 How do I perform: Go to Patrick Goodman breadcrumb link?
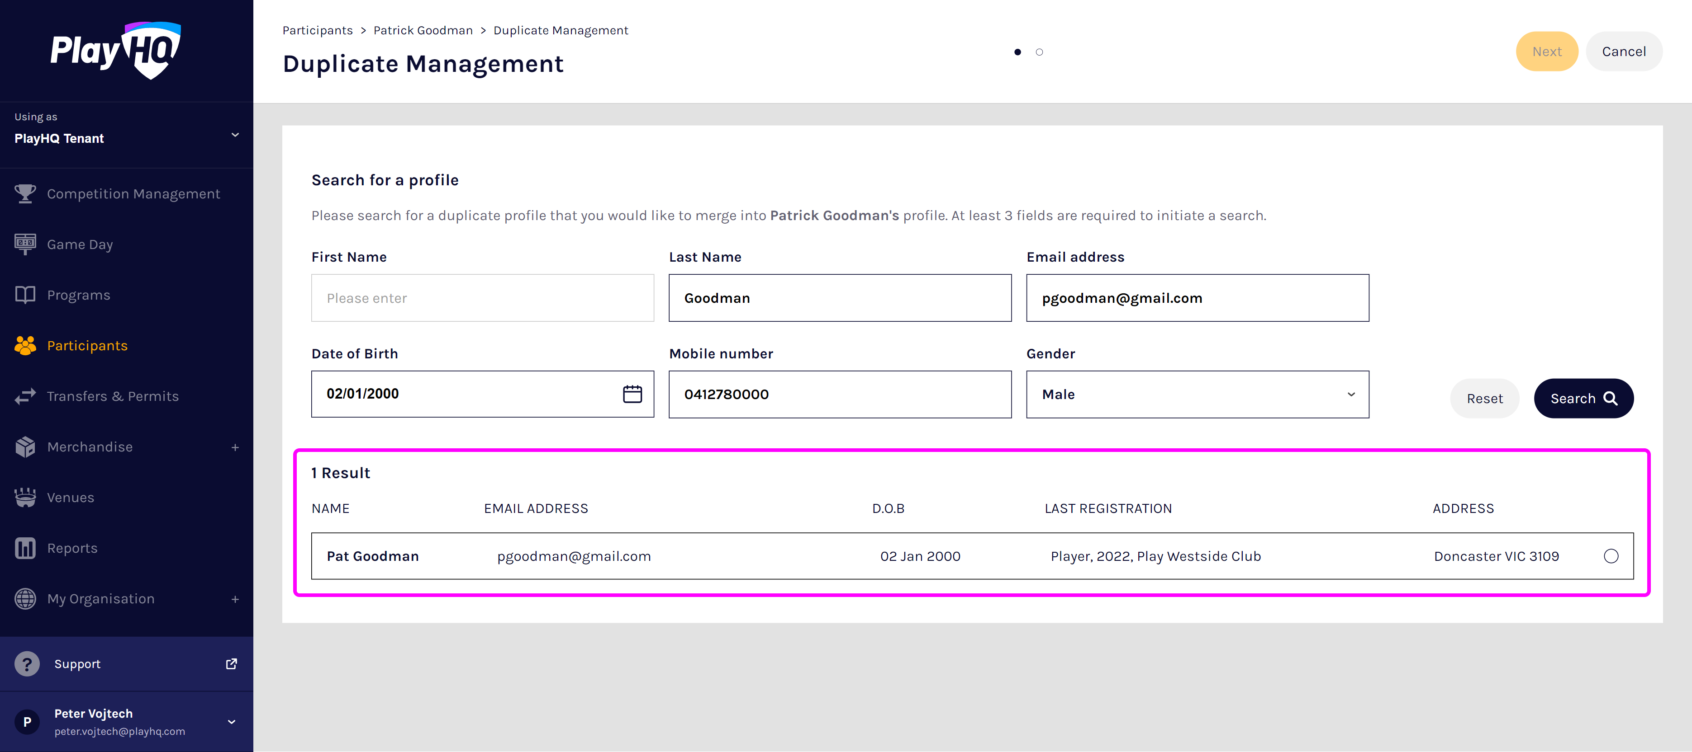[423, 30]
